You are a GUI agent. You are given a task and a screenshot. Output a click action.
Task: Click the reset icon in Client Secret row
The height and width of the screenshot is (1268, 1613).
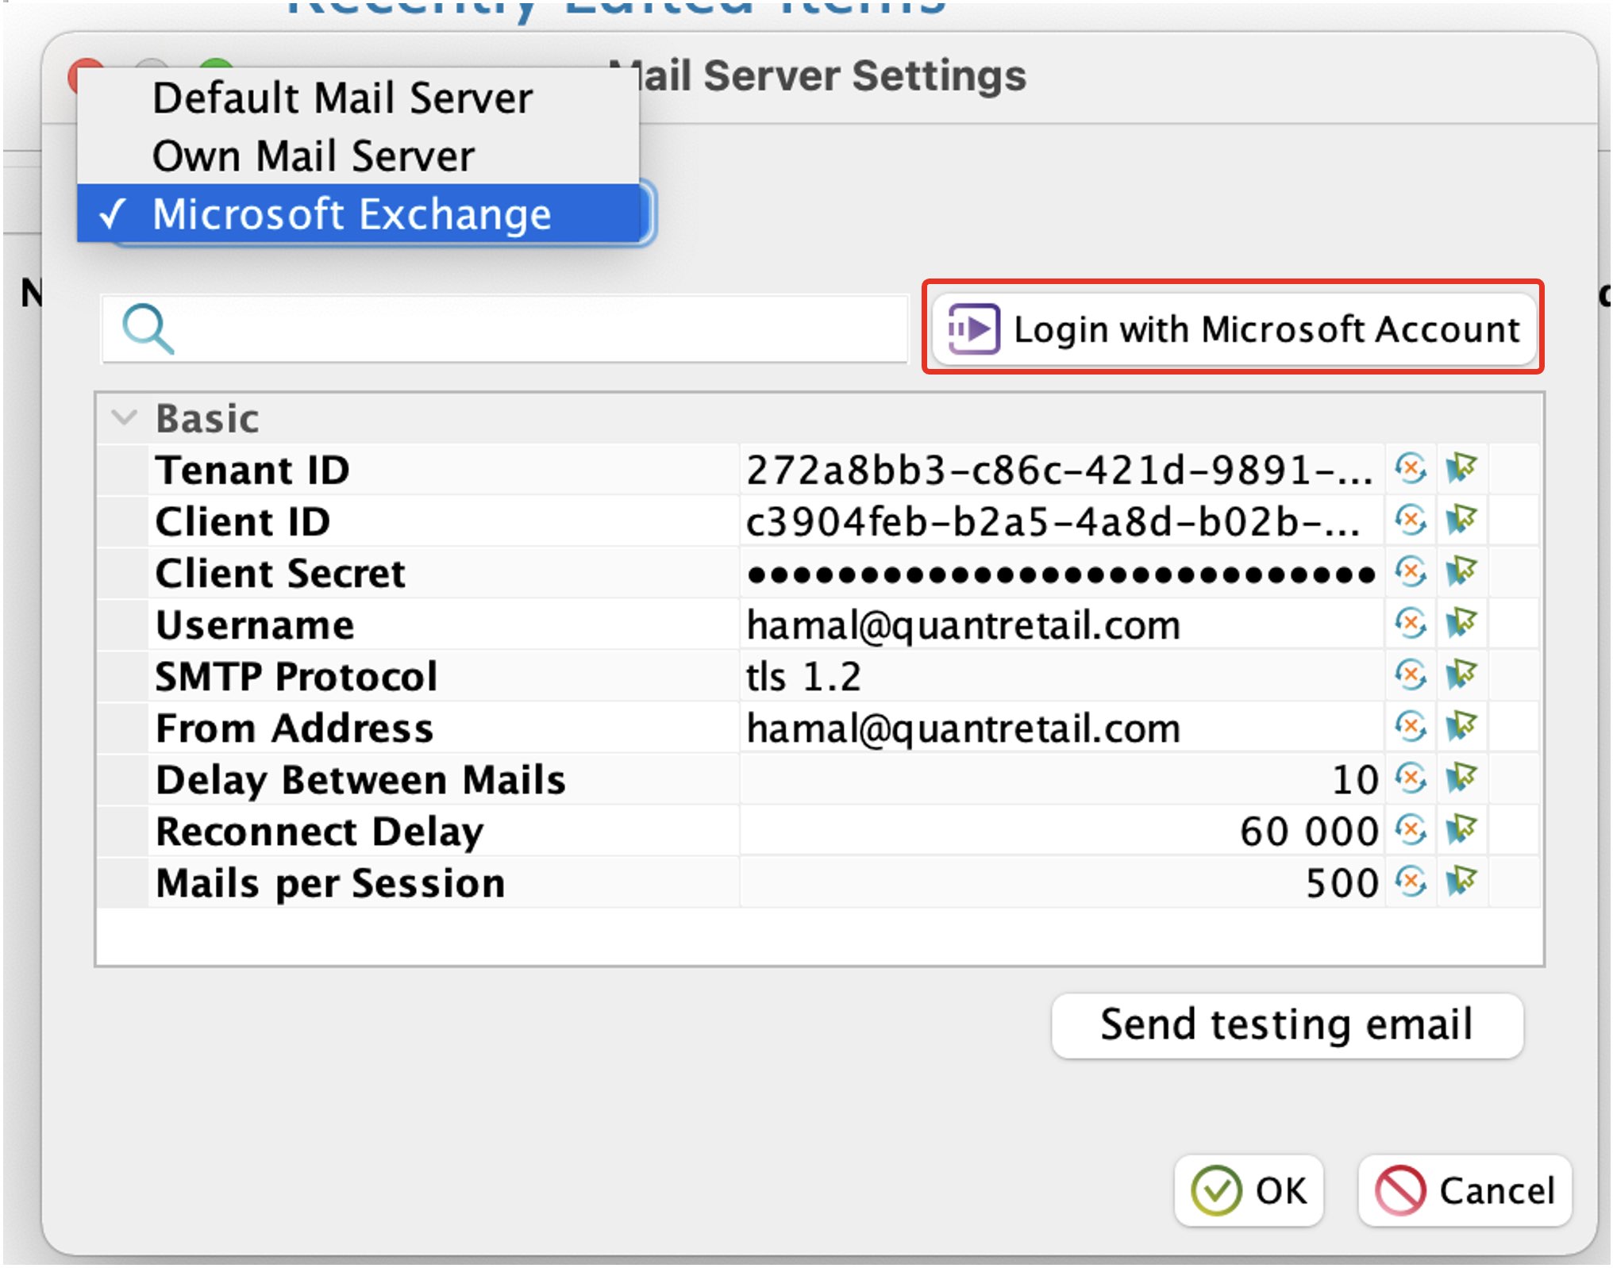1411,572
